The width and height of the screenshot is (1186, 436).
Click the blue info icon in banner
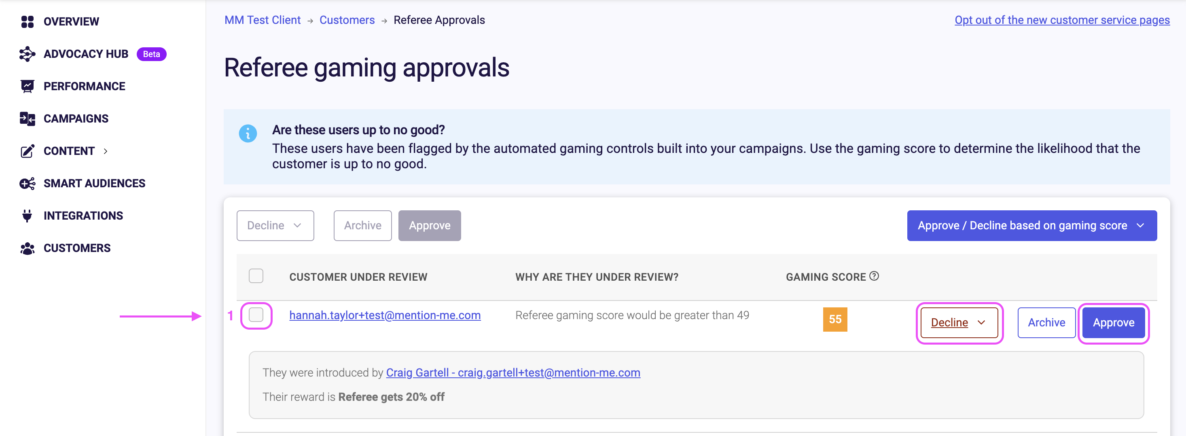[x=248, y=133]
